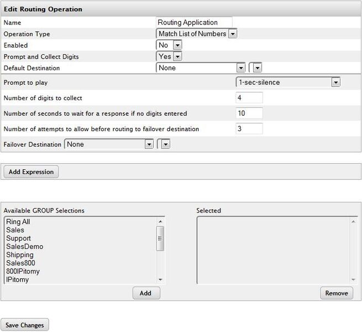362x332 pixels.
Task: Click the number of attempts field
Action: coord(249,129)
